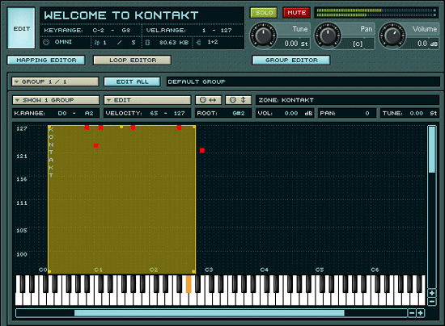Click the K.RANGE low value D0
The width and height of the screenshot is (445, 326).
coord(62,113)
